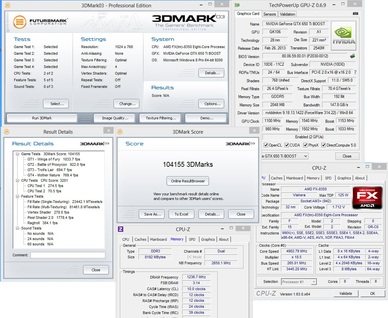Viewport: 388px width, 318px height.
Task: Open Caches tab in CPU-Z memory window
Action: tap(140, 239)
